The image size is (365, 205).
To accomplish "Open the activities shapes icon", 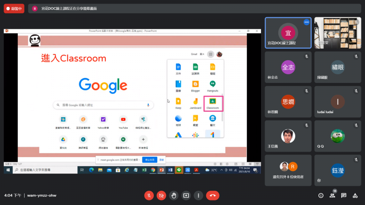I will [x=355, y=195].
